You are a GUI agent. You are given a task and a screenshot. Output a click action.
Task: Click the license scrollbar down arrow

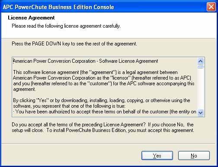coord(201,112)
